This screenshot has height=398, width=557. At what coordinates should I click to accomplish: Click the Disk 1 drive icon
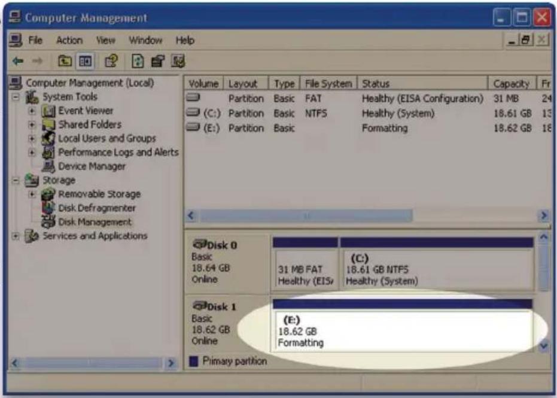199,306
